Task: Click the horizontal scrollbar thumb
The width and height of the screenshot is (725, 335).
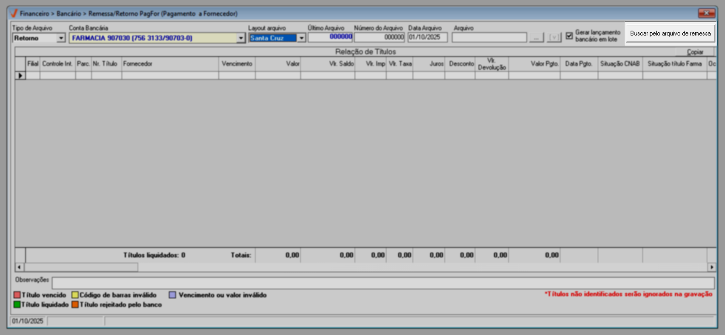Action: click(81, 267)
